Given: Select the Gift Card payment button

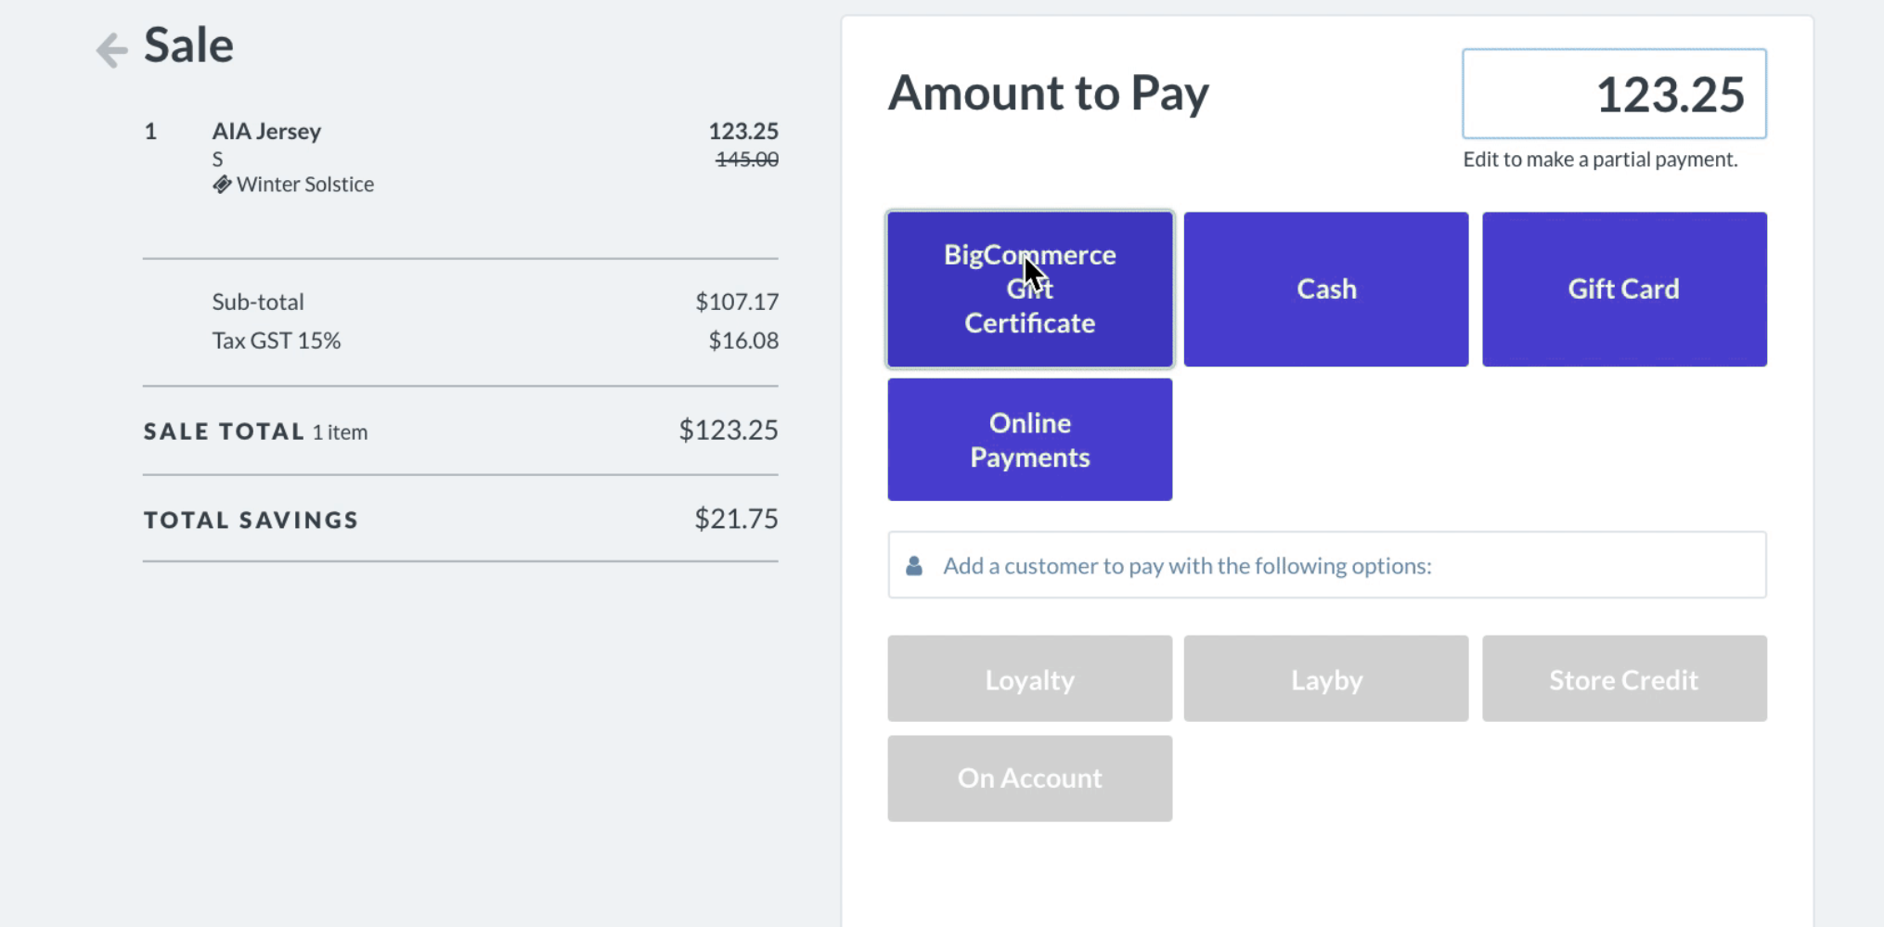Looking at the screenshot, I should click(x=1623, y=290).
